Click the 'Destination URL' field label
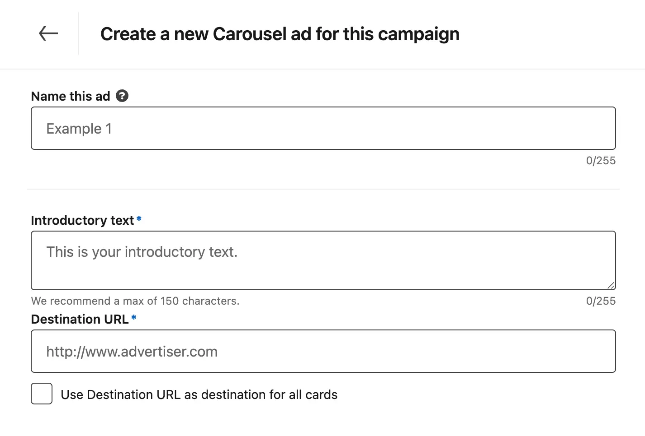Image resolution: width=645 pixels, height=436 pixels. (x=80, y=319)
